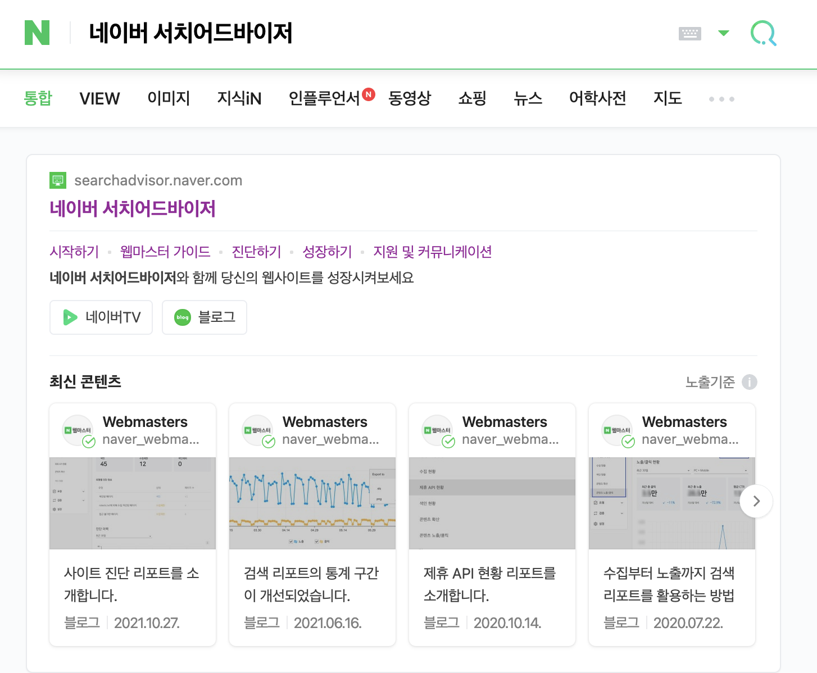Click description text 당신의 웹사이트를 성장시켜보세요
This screenshot has width=817, height=673.
[317, 278]
